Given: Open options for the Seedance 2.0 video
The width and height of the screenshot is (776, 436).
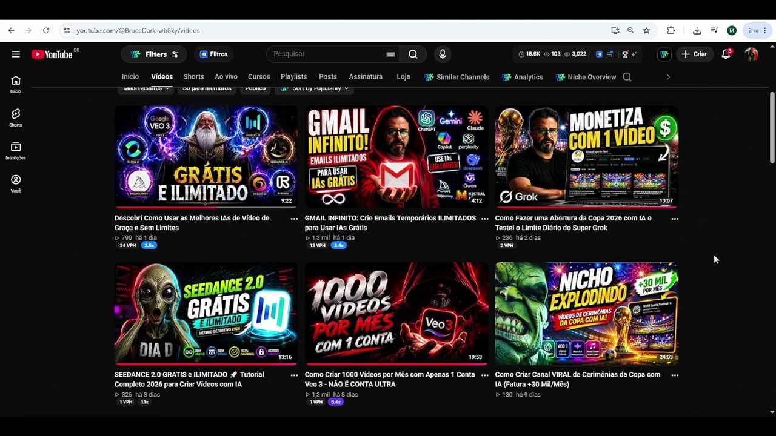Looking at the screenshot, I should pos(294,375).
